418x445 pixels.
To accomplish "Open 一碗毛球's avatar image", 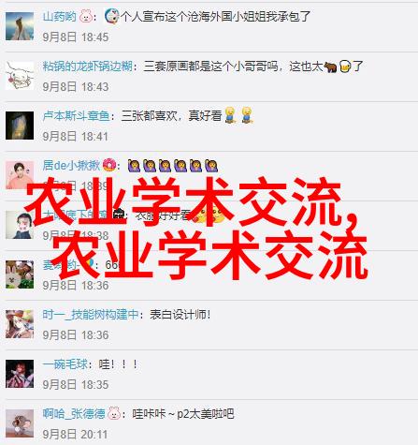I will point(20,374).
